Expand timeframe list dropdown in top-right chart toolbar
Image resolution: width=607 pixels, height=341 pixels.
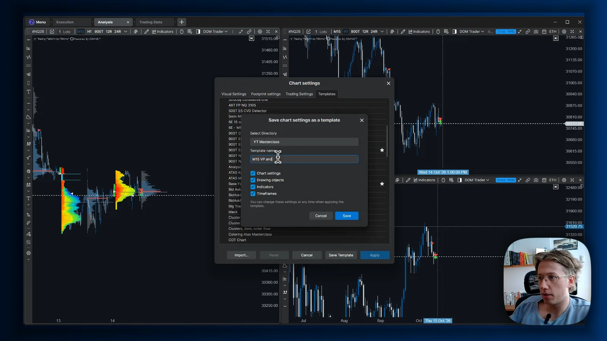coord(382,31)
